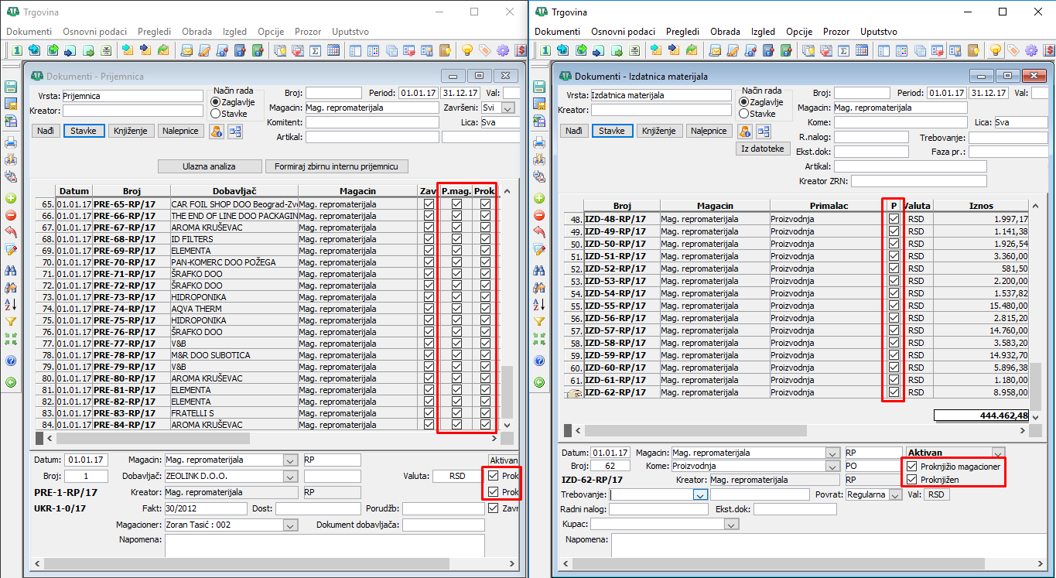Image resolution: width=1056 pixels, height=578 pixels.
Task: Click the sigma sum icon in left window toolbar
Action: pyautogui.click(x=315, y=50)
